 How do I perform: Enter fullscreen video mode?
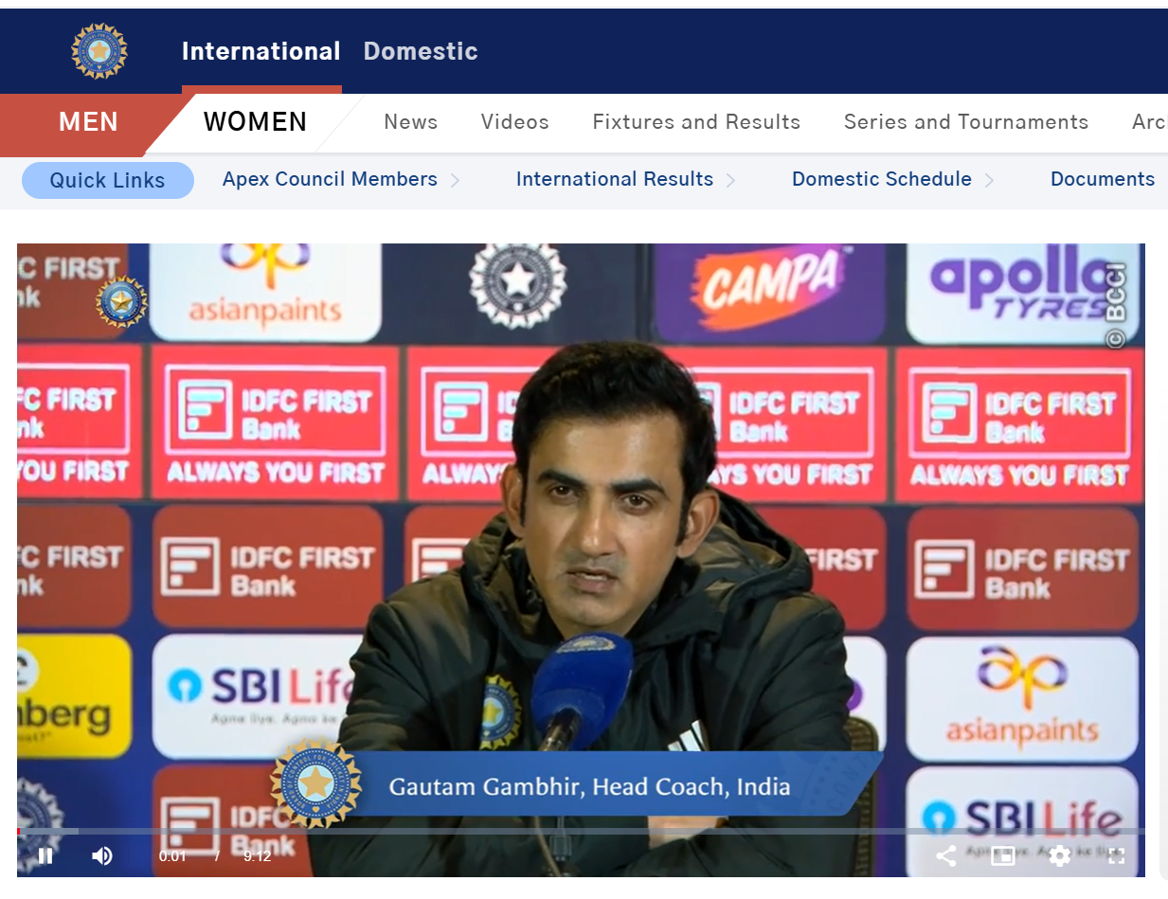(1117, 856)
